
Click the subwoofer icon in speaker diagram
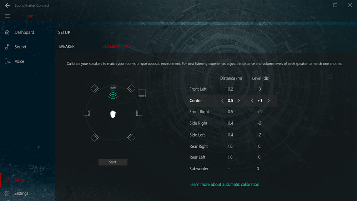142,94
